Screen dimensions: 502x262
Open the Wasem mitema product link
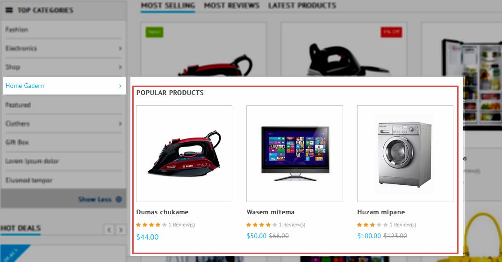[x=271, y=212]
